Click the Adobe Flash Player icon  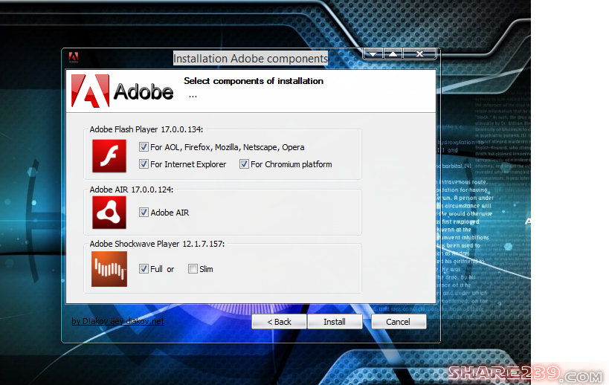click(x=109, y=155)
